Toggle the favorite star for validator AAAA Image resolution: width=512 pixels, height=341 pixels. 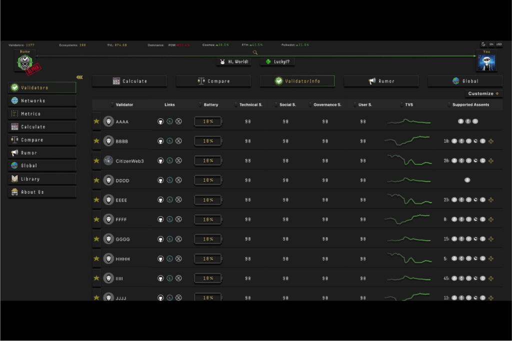coord(96,121)
